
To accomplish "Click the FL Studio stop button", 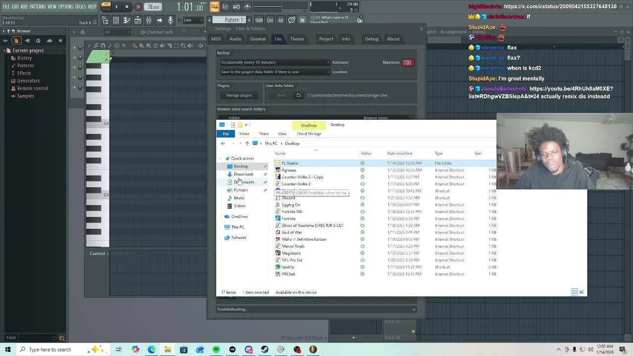I will coord(127,7).
